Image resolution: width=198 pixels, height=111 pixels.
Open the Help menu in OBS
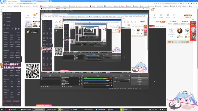click(71, 11)
